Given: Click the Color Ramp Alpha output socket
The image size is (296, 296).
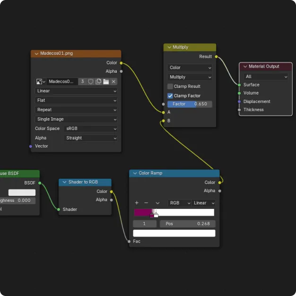Looking at the screenshot, I should (x=219, y=191).
